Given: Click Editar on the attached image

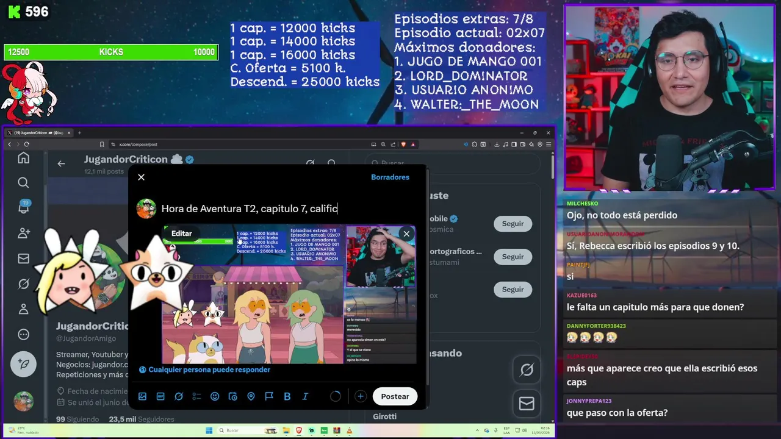Looking at the screenshot, I should point(181,234).
